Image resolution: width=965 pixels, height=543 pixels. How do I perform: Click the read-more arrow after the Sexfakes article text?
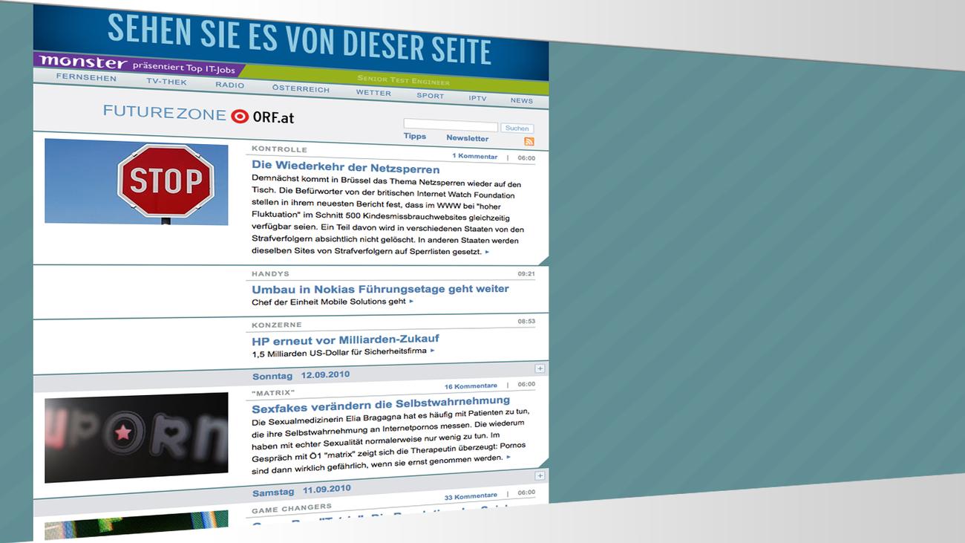coord(508,458)
